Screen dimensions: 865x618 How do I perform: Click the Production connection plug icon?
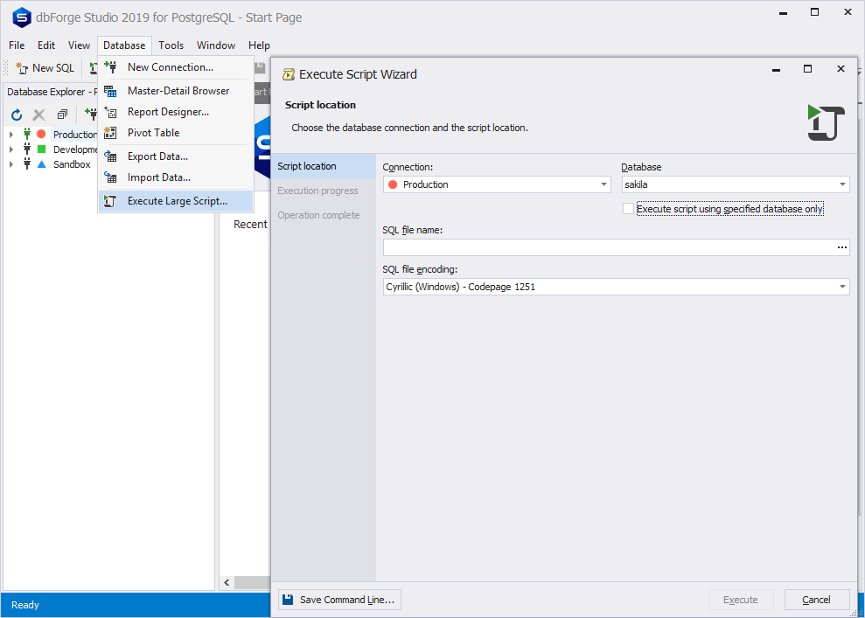pyautogui.click(x=26, y=134)
